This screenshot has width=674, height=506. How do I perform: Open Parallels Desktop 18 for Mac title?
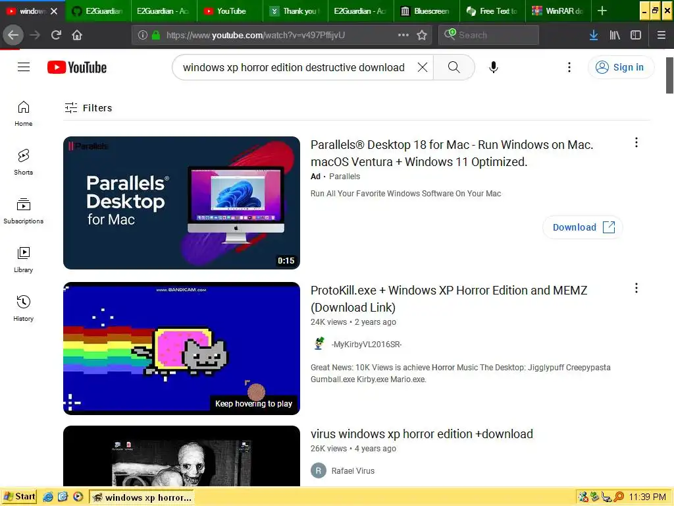(x=452, y=153)
